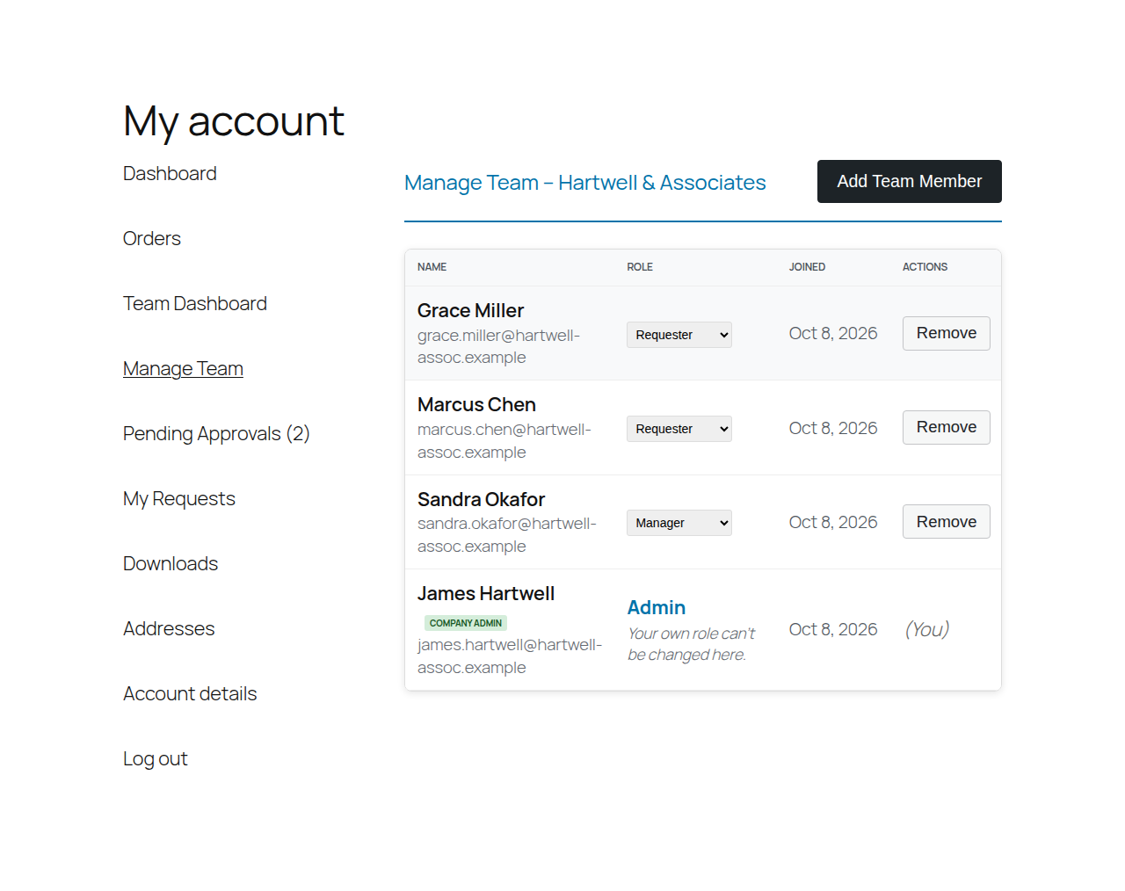Log out of the account
1125x891 pixels.
tap(156, 759)
